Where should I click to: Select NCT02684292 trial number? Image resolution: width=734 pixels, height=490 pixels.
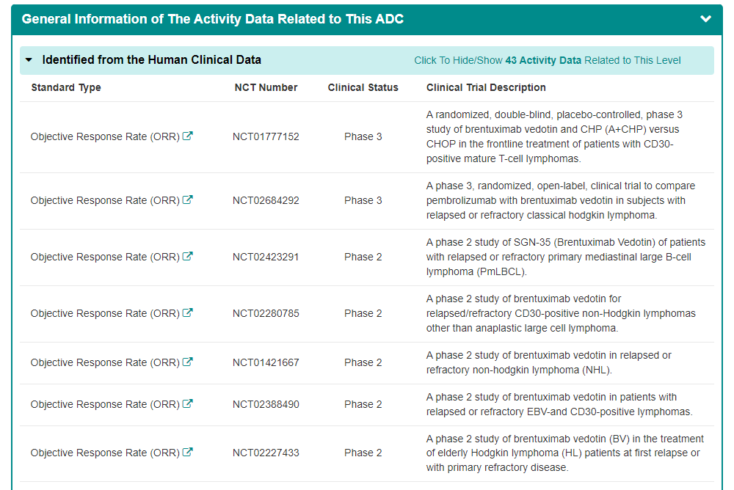[266, 200]
